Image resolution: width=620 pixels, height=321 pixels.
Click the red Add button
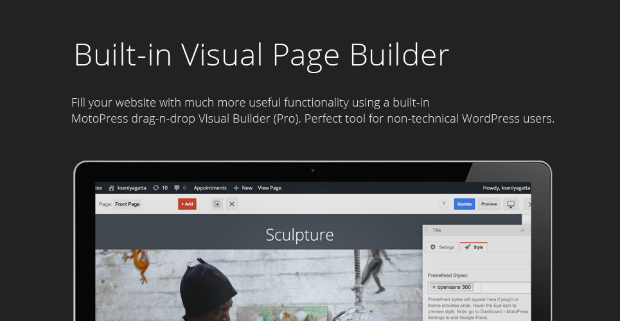[187, 204]
